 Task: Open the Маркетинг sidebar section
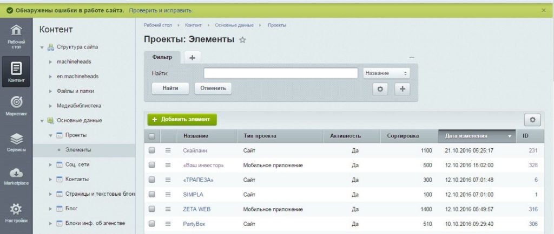pos(16,105)
